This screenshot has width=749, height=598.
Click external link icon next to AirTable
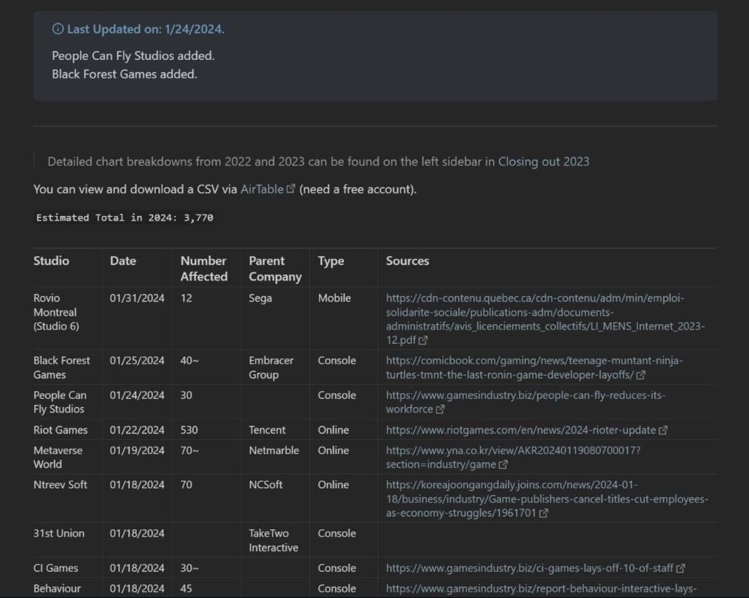pyautogui.click(x=290, y=189)
